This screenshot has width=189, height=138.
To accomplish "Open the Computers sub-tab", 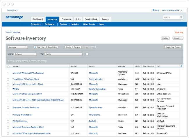I will click(35, 24).
